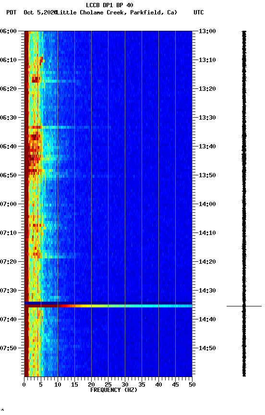Click the 14:50 UTC time label

[x=207, y=348]
